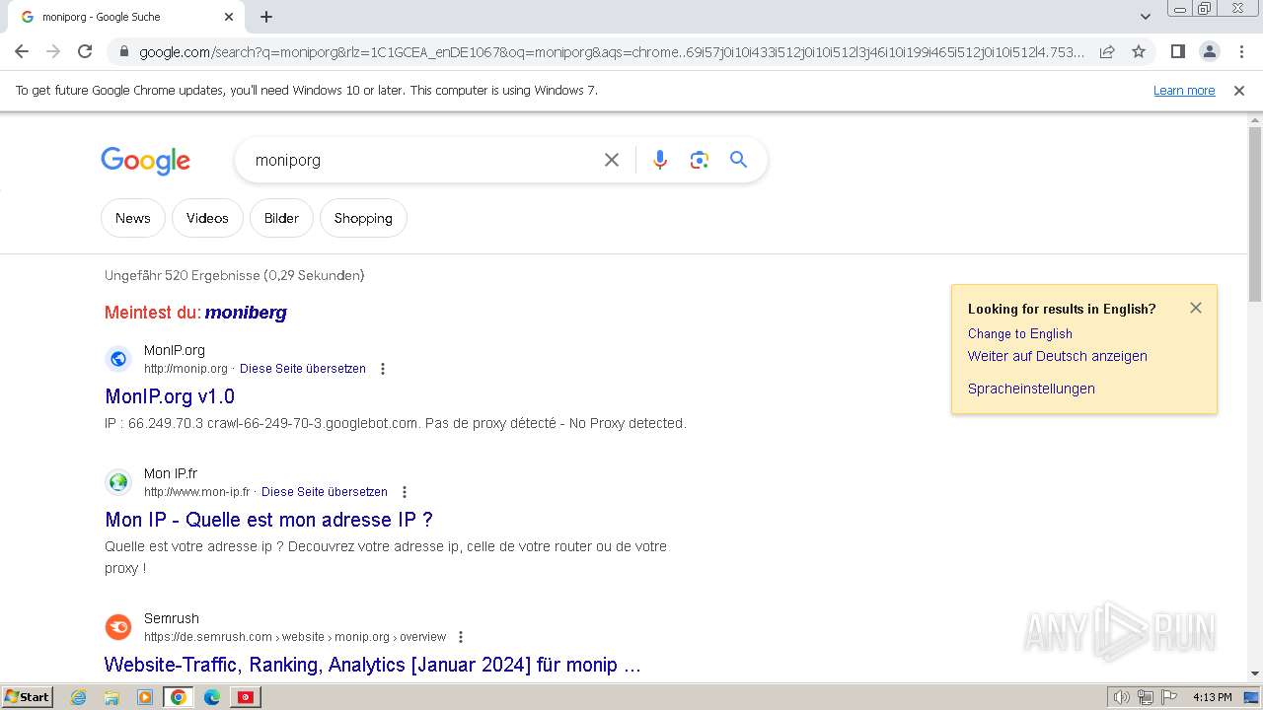1263x710 pixels.
Task: Share this page icon in address bar
Action: [x=1107, y=51]
